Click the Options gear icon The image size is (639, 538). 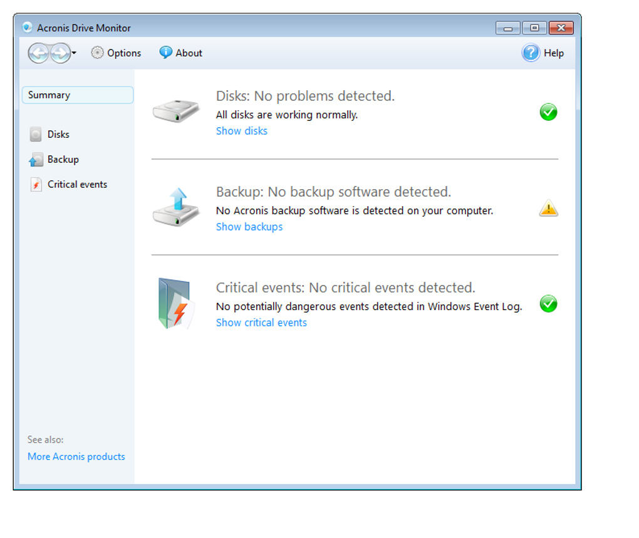(x=97, y=53)
